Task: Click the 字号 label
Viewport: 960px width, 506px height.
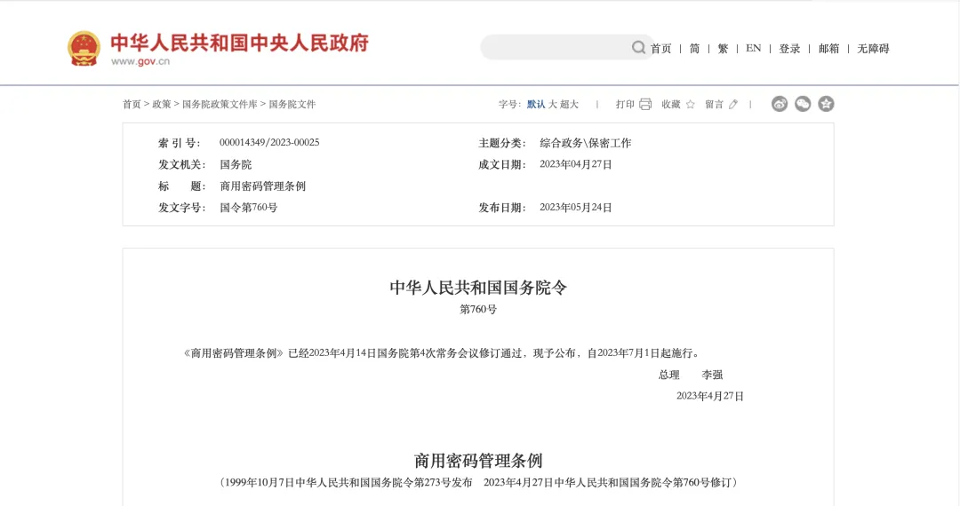Action: [510, 105]
